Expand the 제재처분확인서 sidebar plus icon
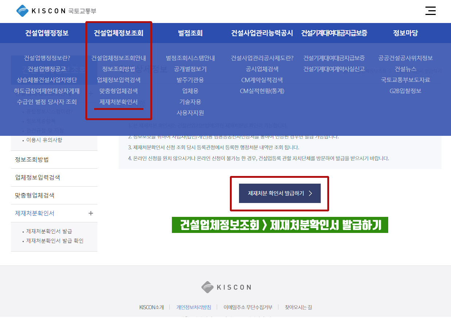The width and height of the screenshot is (451, 318). point(91,213)
